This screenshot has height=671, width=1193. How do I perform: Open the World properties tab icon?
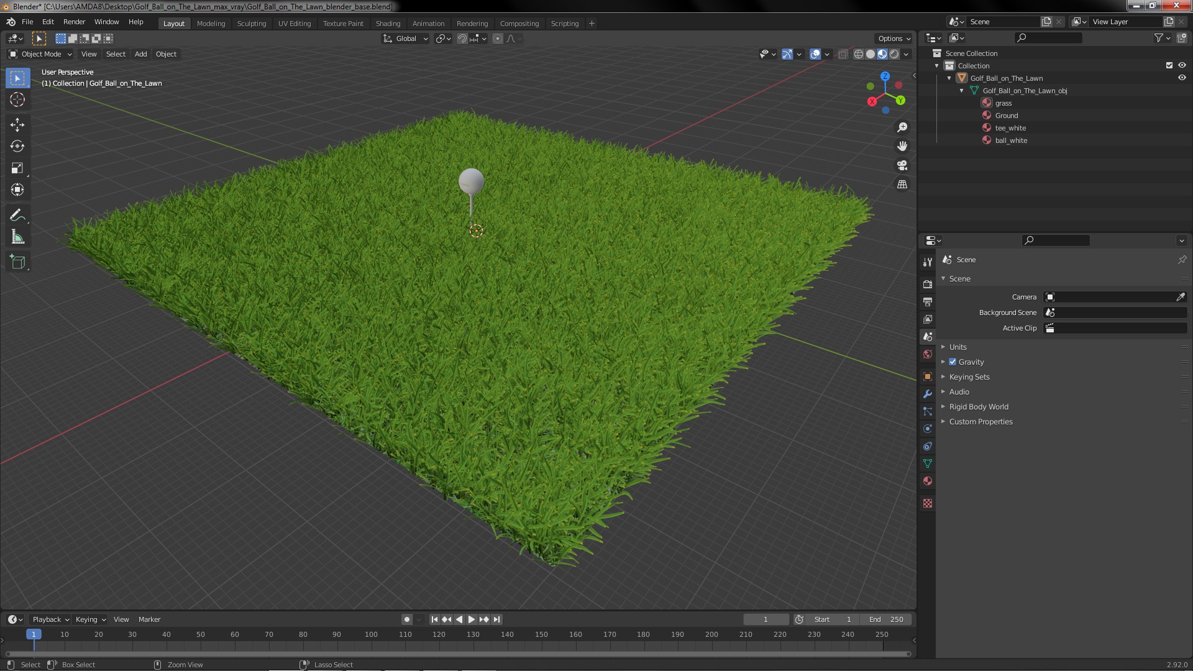928,354
